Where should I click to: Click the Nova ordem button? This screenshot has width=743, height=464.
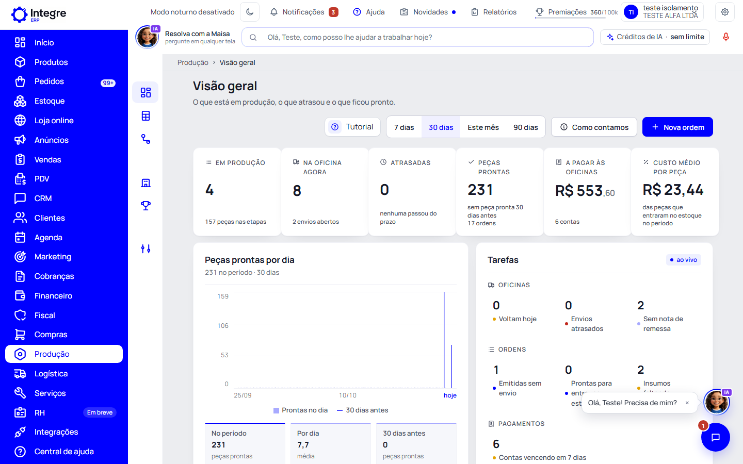tap(677, 127)
